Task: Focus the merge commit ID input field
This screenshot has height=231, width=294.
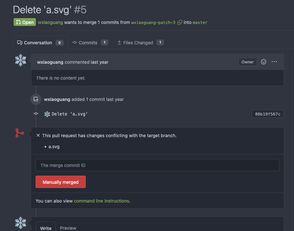Action: click(157, 165)
